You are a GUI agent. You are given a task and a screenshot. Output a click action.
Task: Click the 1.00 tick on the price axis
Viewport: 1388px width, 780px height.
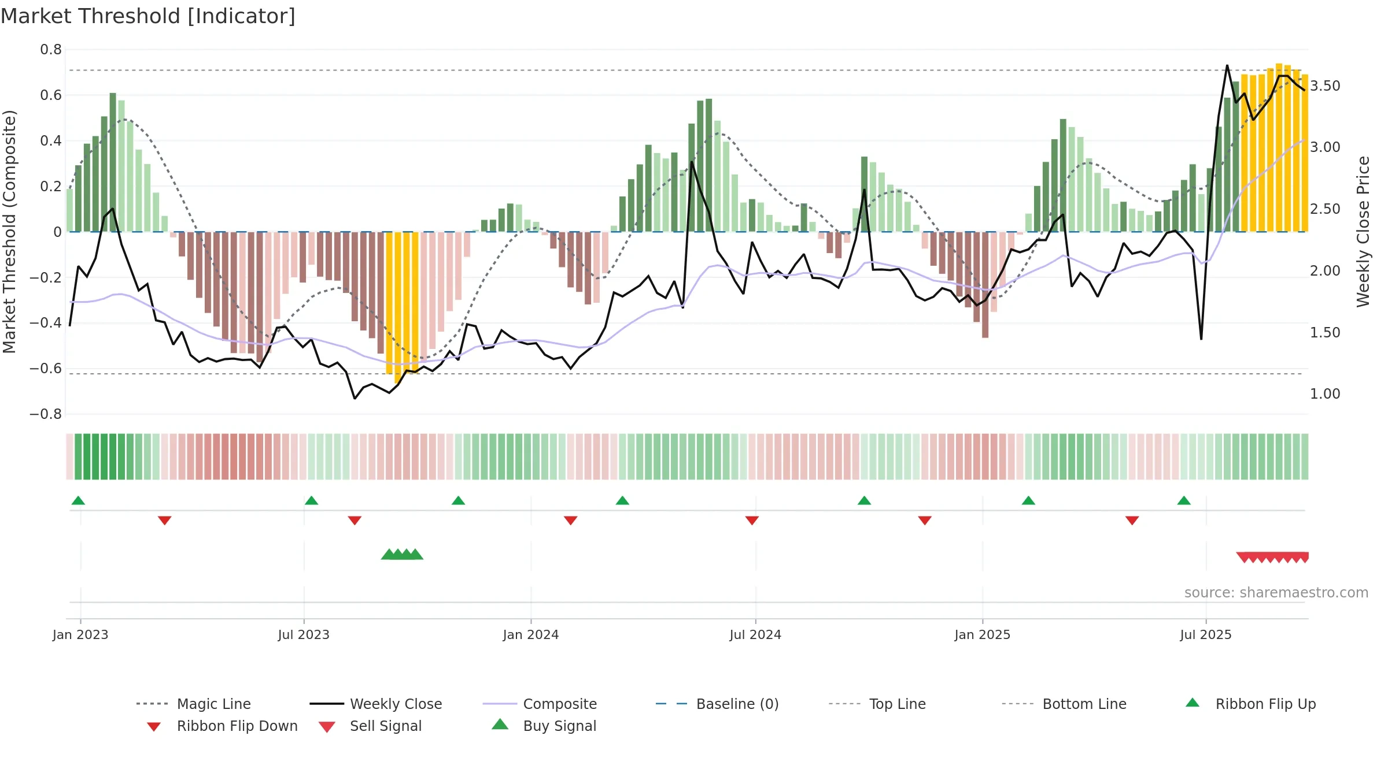[1325, 394]
